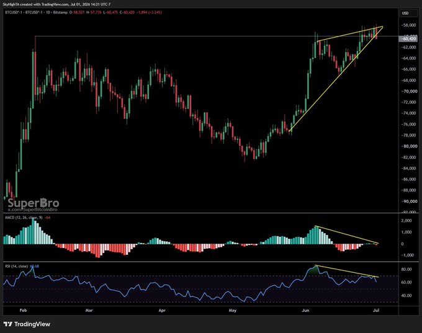Click the high value H-57,735

(94, 12)
